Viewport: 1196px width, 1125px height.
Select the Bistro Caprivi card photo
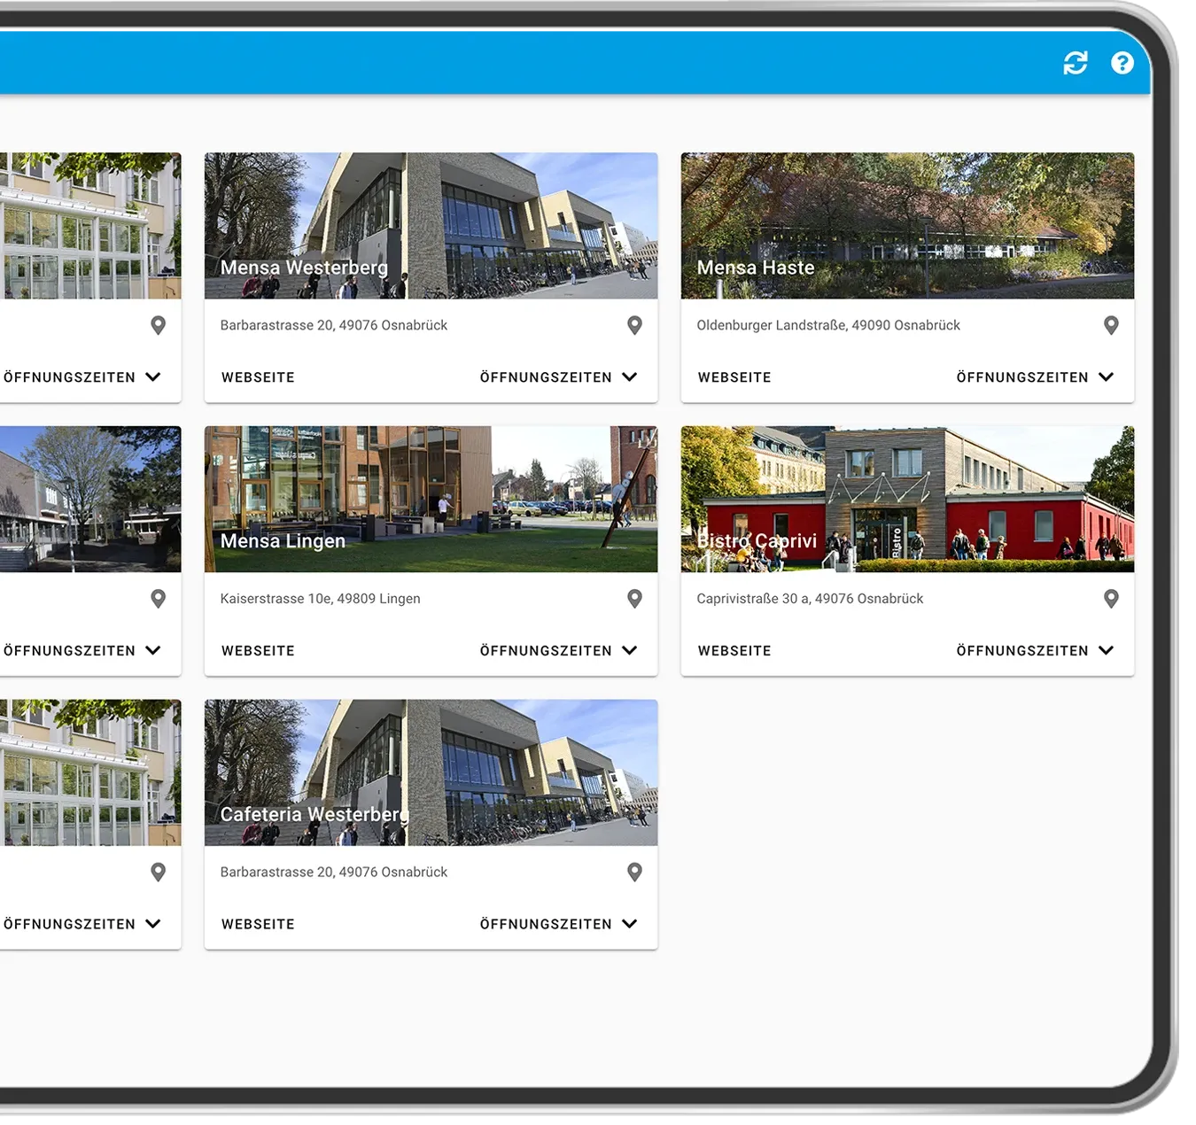(907, 499)
